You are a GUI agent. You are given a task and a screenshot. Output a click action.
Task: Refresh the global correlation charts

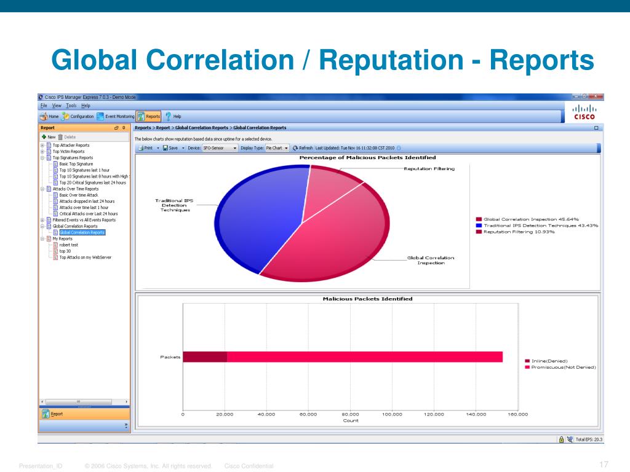302,148
